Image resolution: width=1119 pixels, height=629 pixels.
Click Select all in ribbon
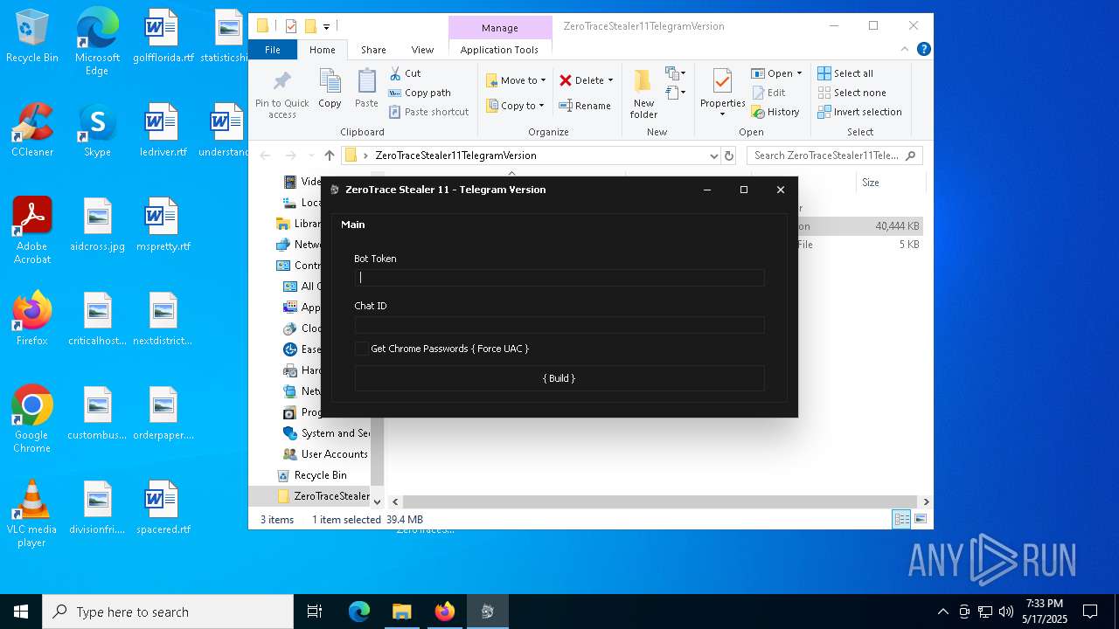pyautogui.click(x=845, y=73)
